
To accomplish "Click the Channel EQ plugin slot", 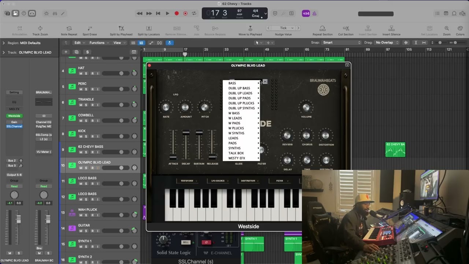I will 44,122.
